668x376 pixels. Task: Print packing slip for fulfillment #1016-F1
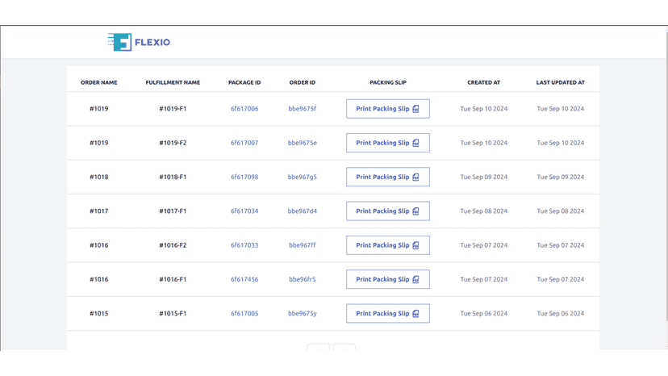(388, 279)
